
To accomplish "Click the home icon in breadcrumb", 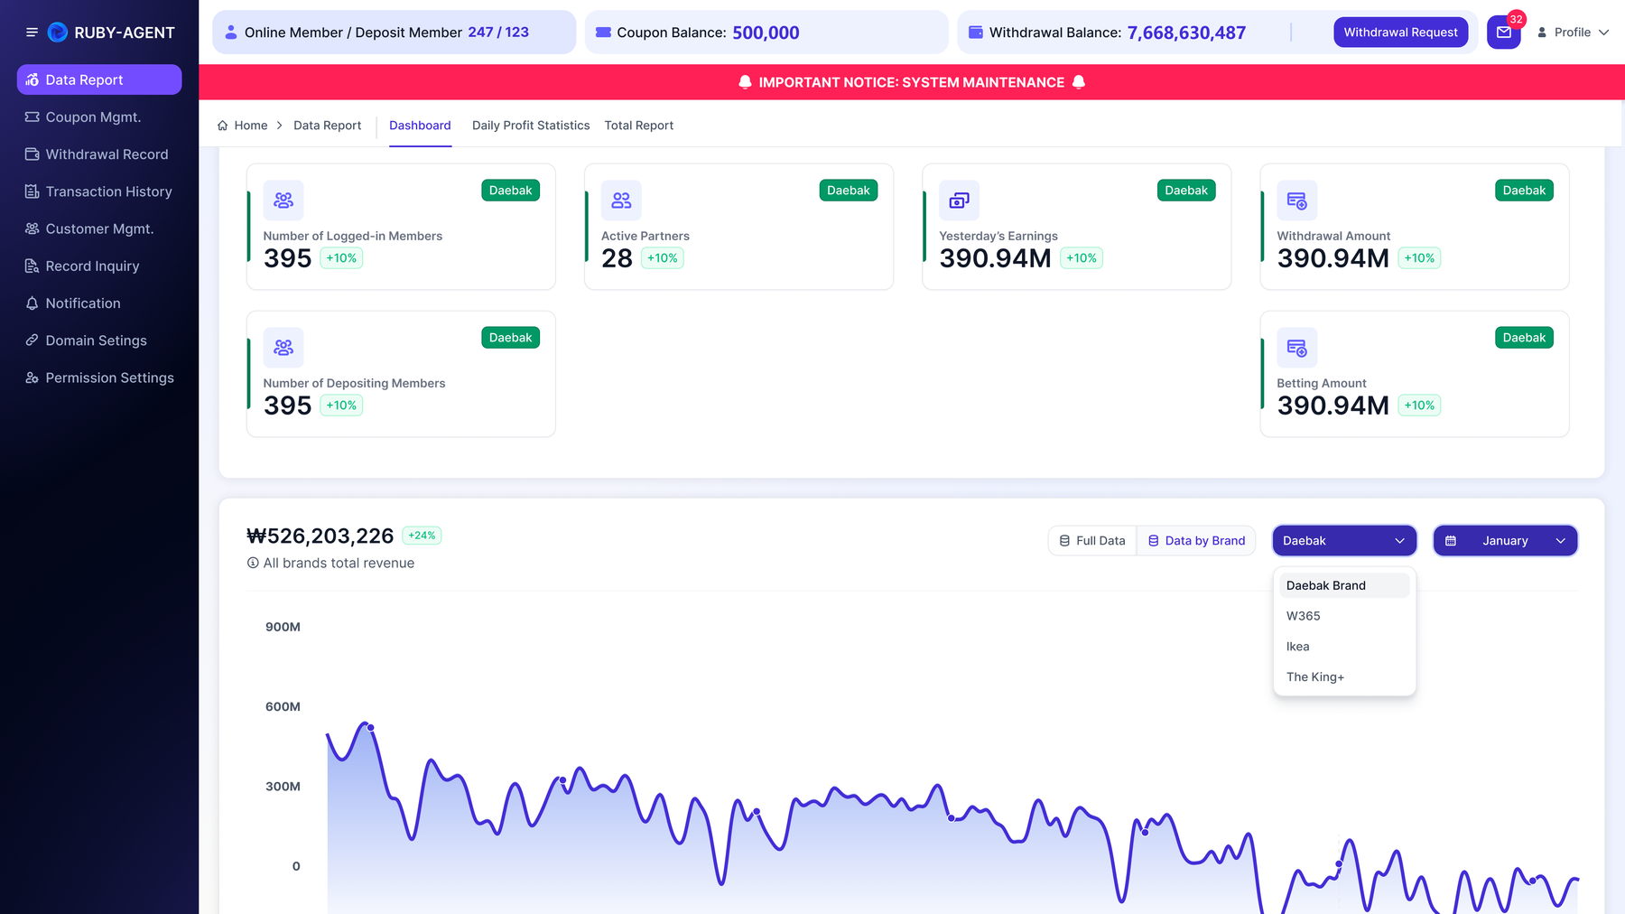I will 222,126.
